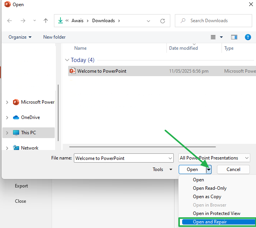Open the File name dropdown arrow

pos(170,158)
